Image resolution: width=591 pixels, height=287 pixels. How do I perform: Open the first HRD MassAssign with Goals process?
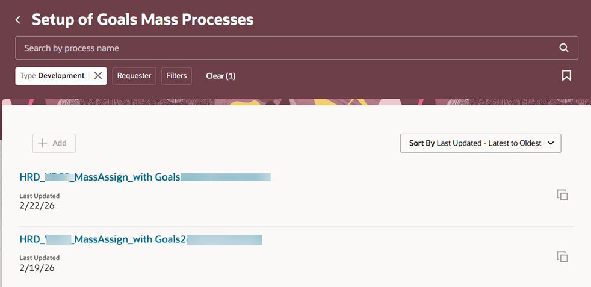pyautogui.click(x=100, y=177)
